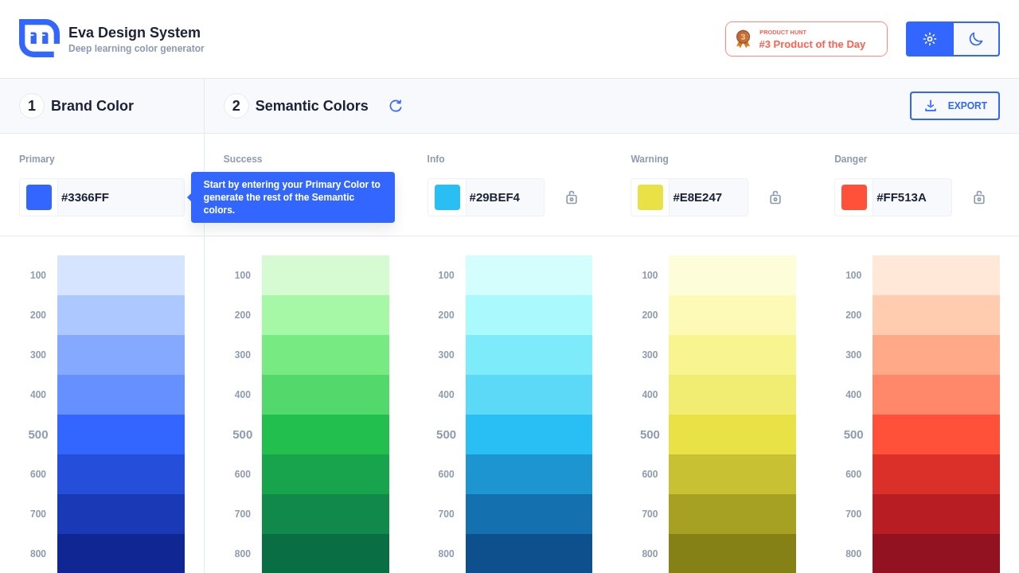The height and width of the screenshot is (573, 1019).
Task: Switch theme using the sun/moon toggle
Action: (953, 38)
